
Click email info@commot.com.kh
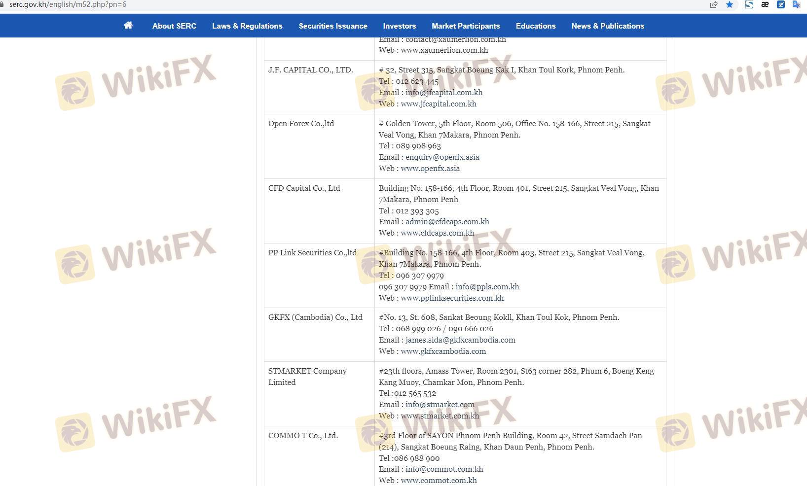(444, 469)
